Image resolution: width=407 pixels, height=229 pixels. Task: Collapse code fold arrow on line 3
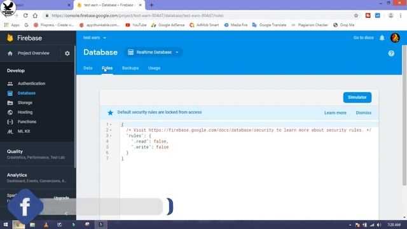coord(111,135)
